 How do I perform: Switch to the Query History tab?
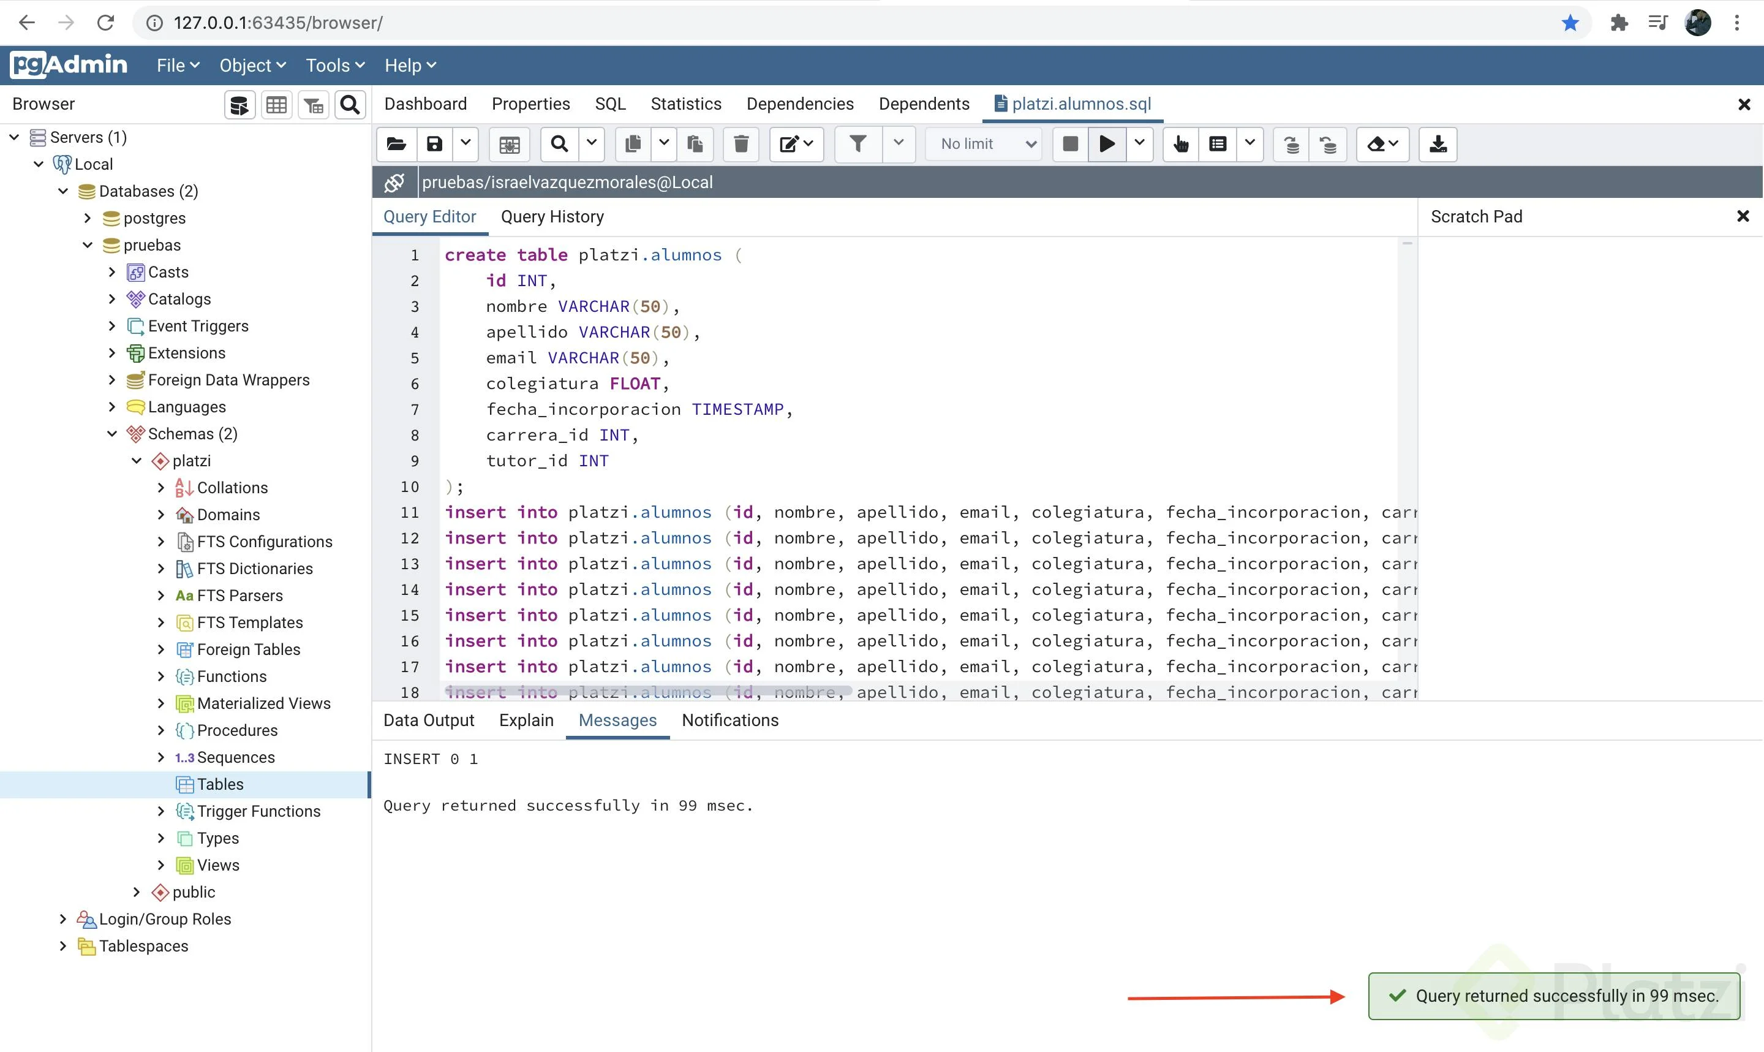[552, 217]
